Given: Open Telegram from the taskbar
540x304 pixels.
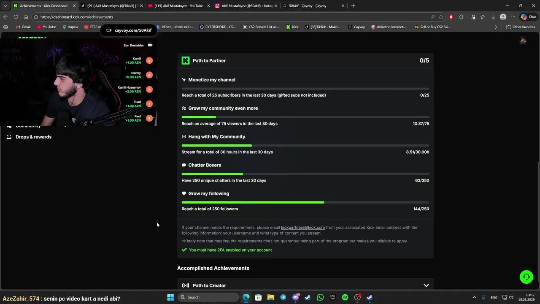Looking at the screenshot, I should (x=283, y=297).
